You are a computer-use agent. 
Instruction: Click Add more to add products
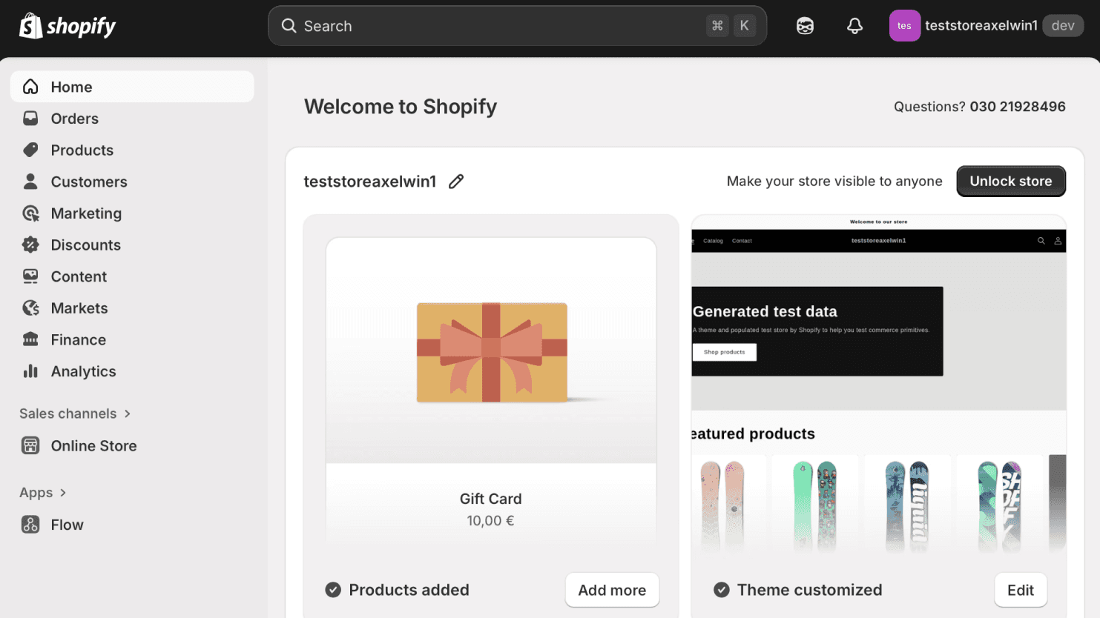click(x=612, y=590)
